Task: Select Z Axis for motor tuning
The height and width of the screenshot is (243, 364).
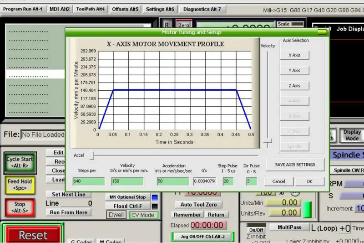Action: pyautogui.click(x=294, y=86)
